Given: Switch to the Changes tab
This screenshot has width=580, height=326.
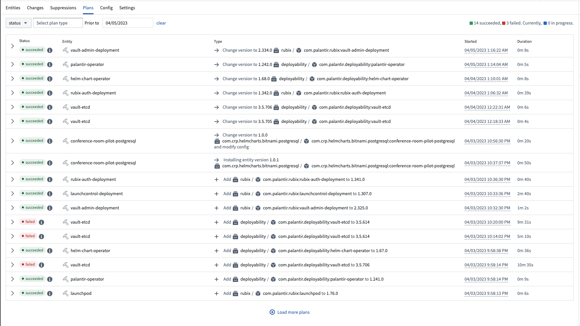Looking at the screenshot, I should [35, 8].
